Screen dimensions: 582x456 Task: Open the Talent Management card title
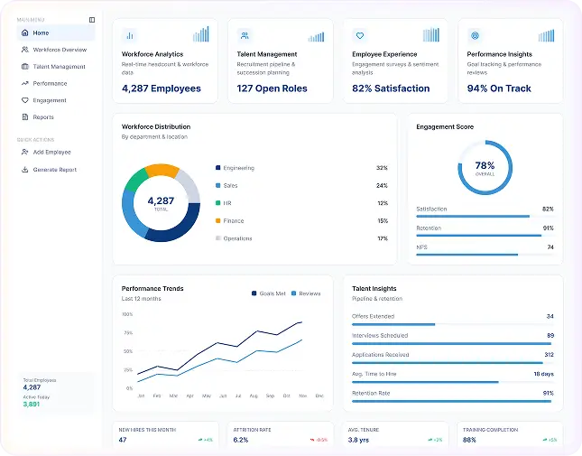(x=267, y=54)
